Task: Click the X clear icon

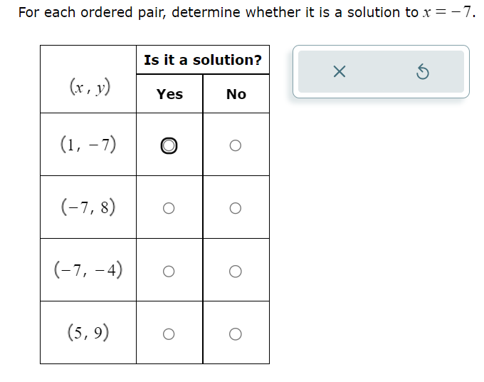Action: [340, 71]
